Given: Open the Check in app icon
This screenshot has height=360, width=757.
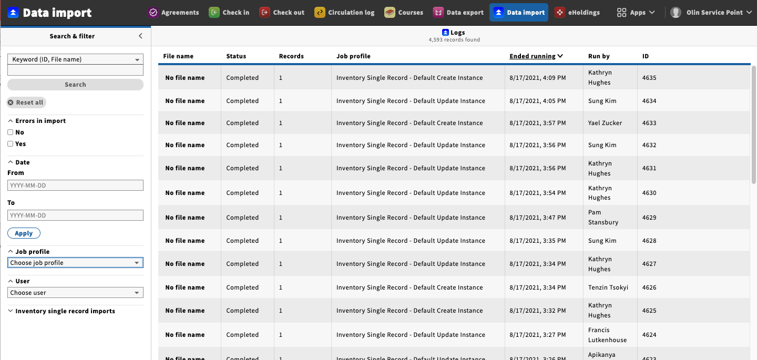Looking at the screenshot, I should pos(214,12).
